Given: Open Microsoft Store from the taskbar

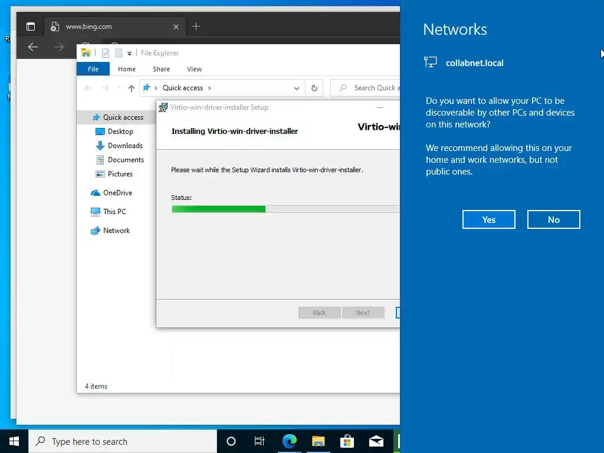Looking at the screenshot, I should pyautogui.click(x=347, y=441).
